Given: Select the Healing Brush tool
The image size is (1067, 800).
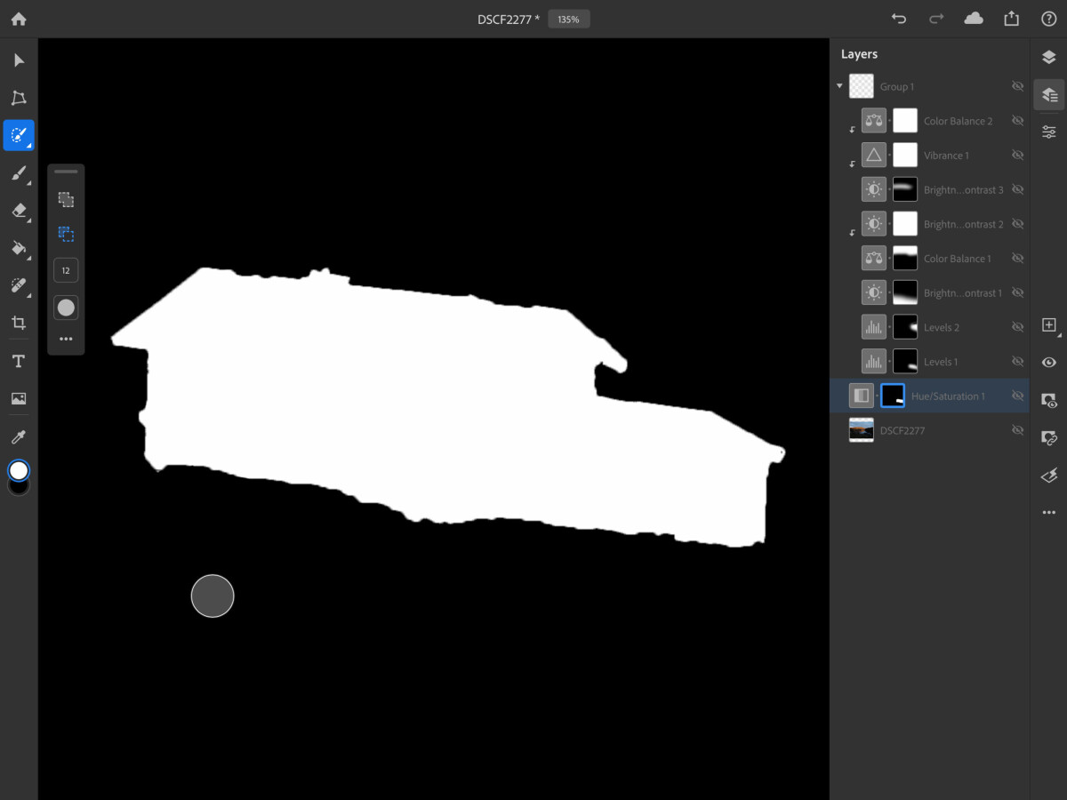Looking at the screenshot, I should pos(19,285).
